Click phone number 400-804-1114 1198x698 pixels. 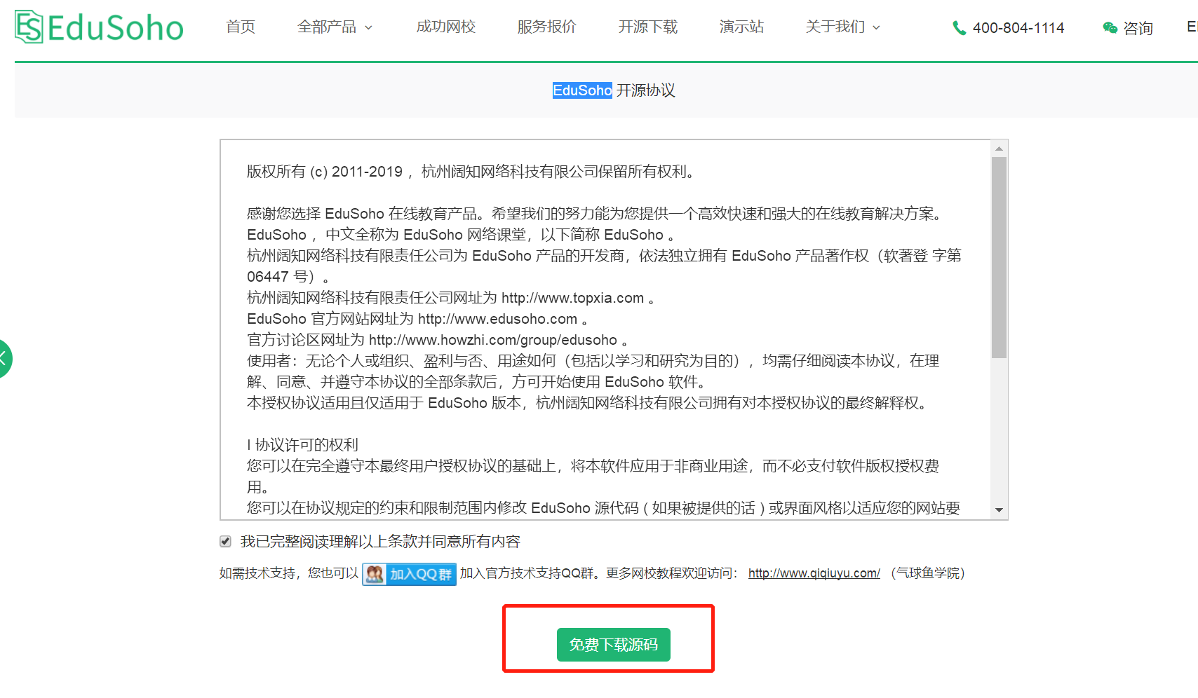[1018, 28]
